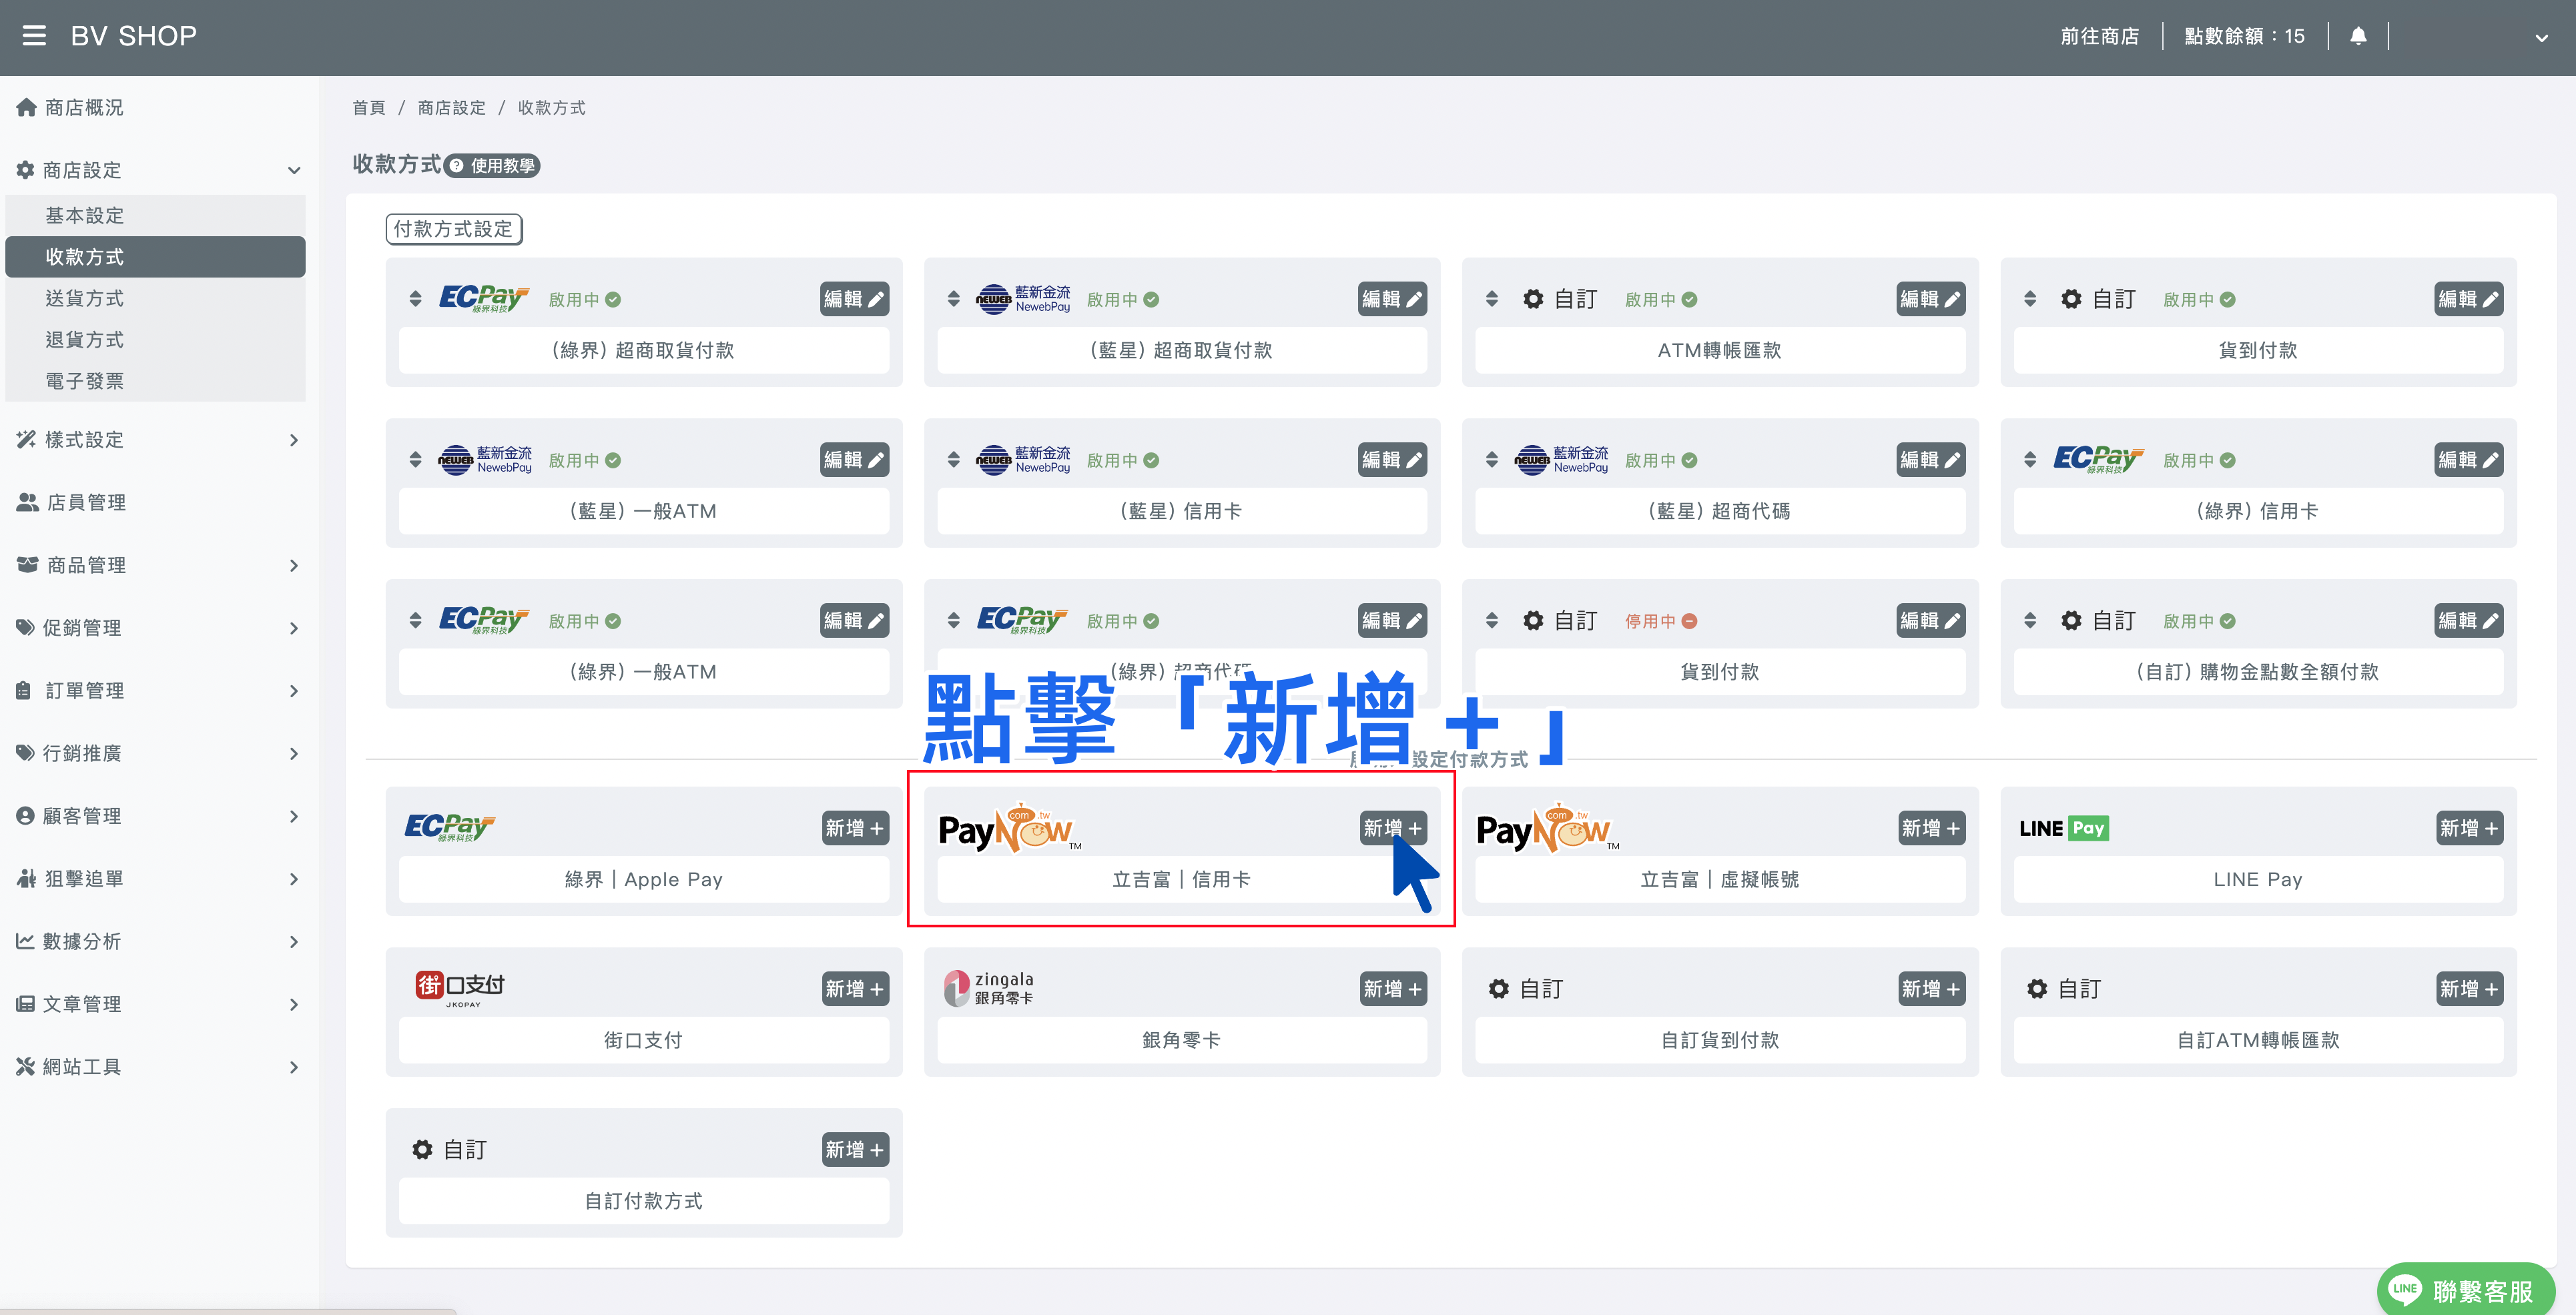
Task: Expand the 訂單管理 sidebar menu
Action: point(293,690)
